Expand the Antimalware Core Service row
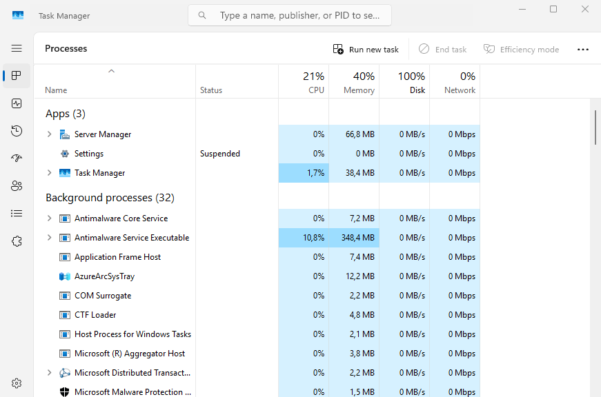 point(49,218)
